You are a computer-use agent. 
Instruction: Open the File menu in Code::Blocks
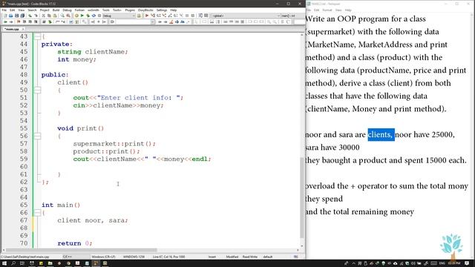(4, 10)
